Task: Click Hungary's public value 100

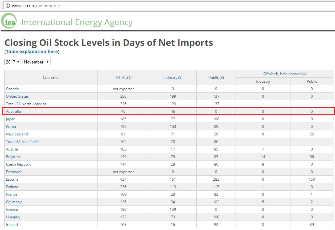Action: coord(216,217)
